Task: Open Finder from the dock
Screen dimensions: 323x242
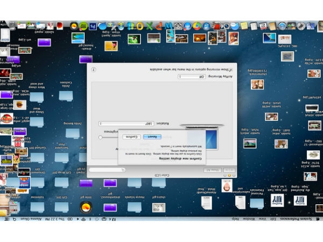Action: [311, 26]
